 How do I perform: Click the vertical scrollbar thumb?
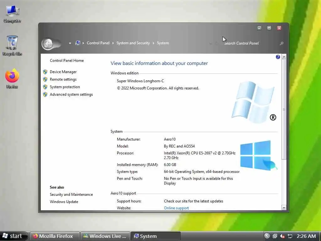(284, 109)
